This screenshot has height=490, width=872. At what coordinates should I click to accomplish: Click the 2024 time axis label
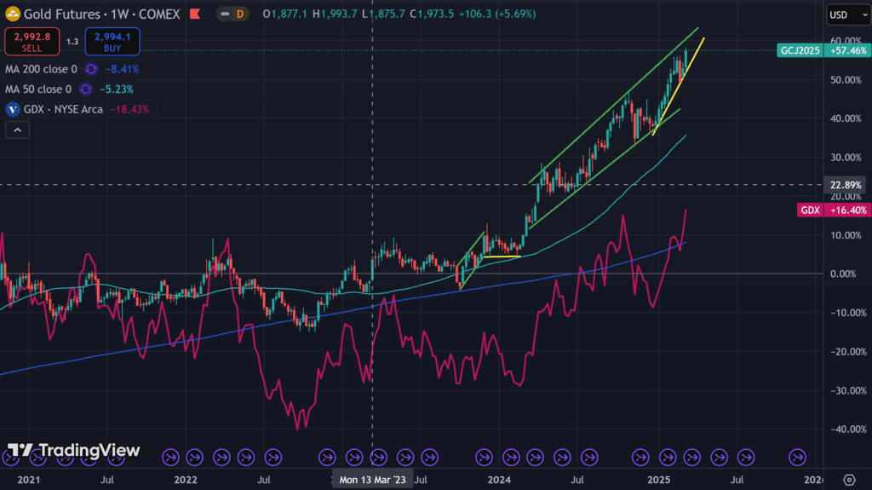click(x=499, y=480)
